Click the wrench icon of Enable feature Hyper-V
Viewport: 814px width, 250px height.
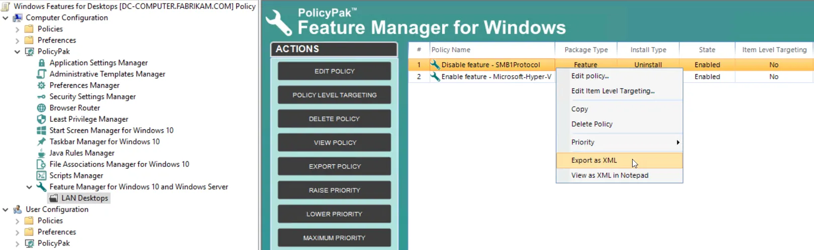coord(435,77)
